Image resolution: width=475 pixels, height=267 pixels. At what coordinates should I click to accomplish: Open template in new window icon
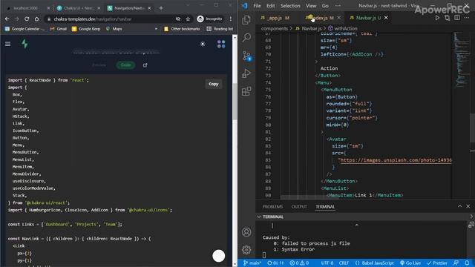click(x=145, y=65)
